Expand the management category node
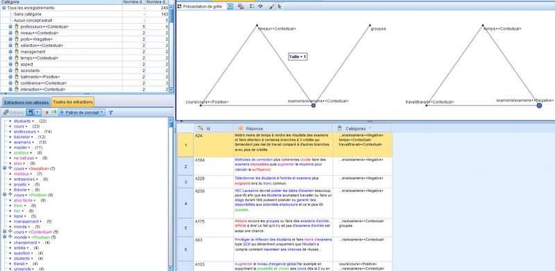Screen dimensions: 555x271 (10, 52)
